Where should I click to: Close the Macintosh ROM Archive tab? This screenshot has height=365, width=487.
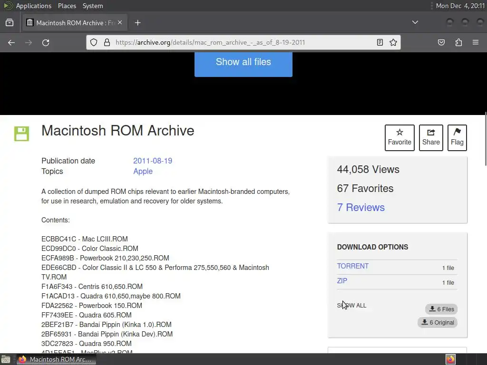[x=120, y=23]
